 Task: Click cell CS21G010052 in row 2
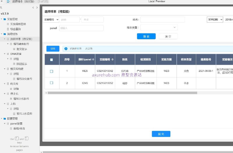point(105,83)
